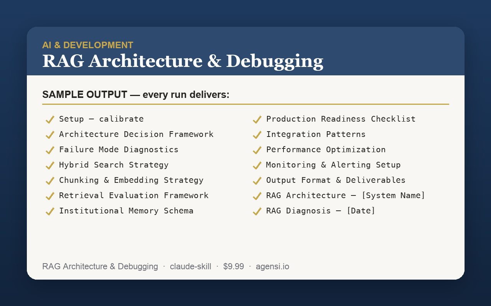
Task: Click the checkmark beside Integration Patterns
Action: click(257, 135)
